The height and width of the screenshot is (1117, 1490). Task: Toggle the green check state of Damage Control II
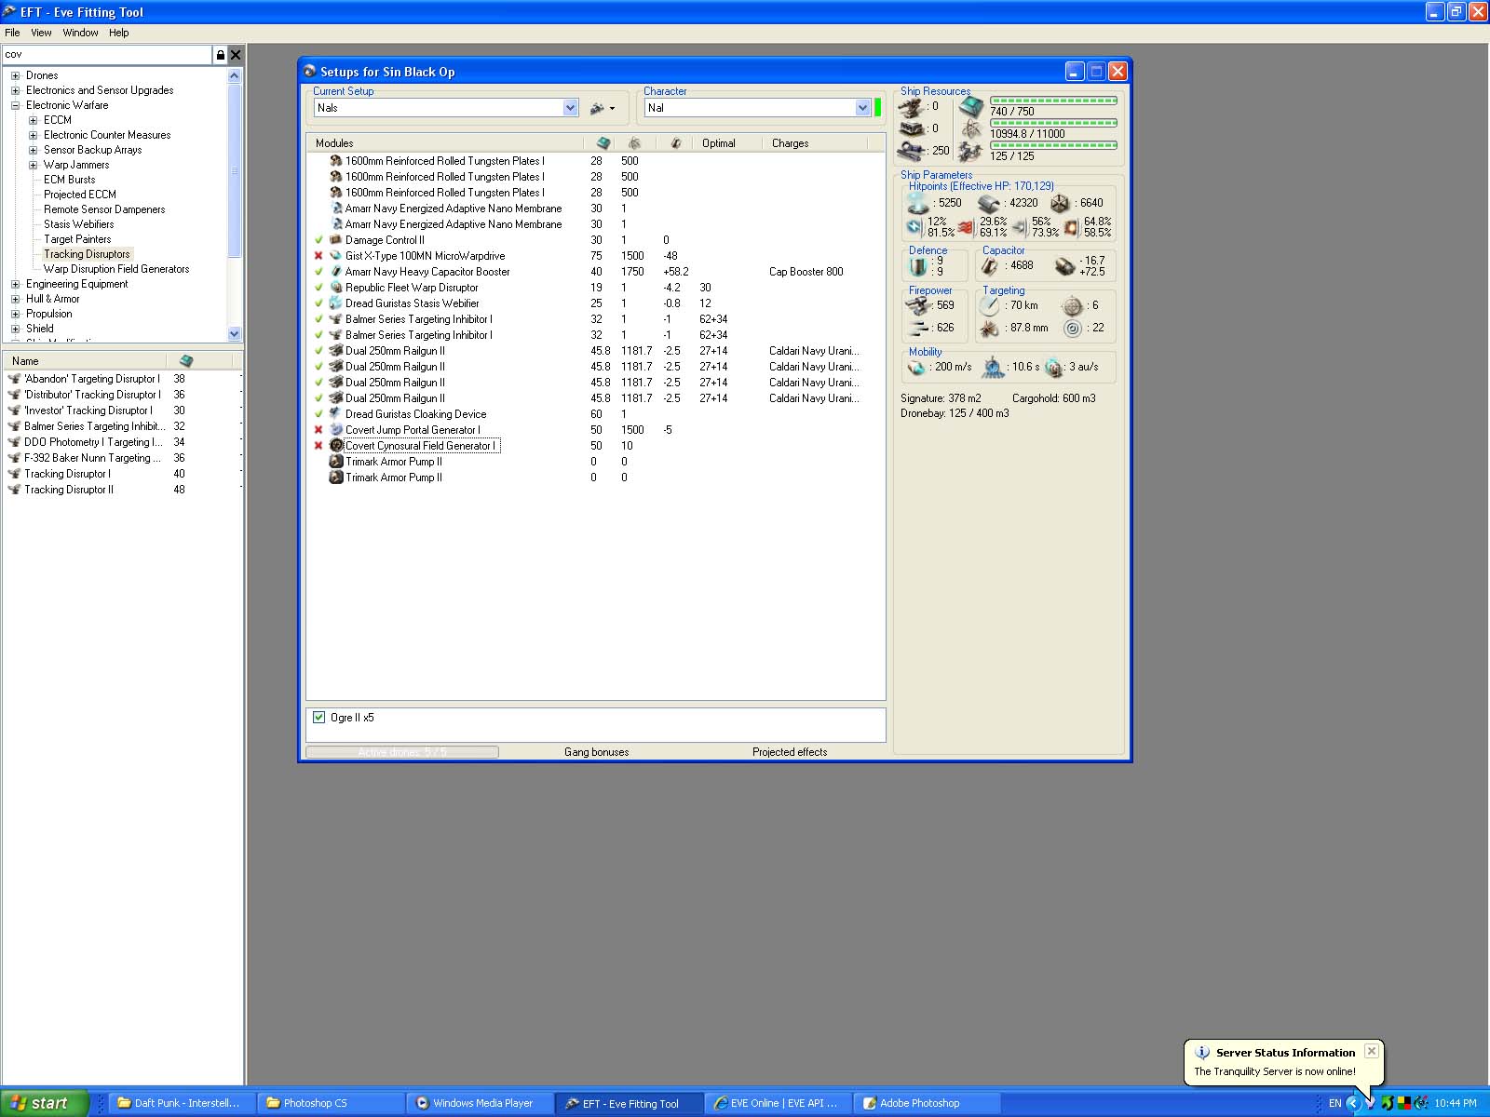pyautogui.click(x=318, y=240)
